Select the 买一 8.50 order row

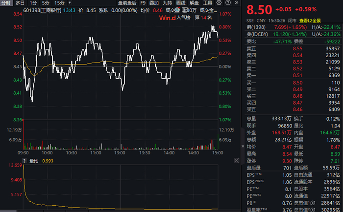click(293, 83)
